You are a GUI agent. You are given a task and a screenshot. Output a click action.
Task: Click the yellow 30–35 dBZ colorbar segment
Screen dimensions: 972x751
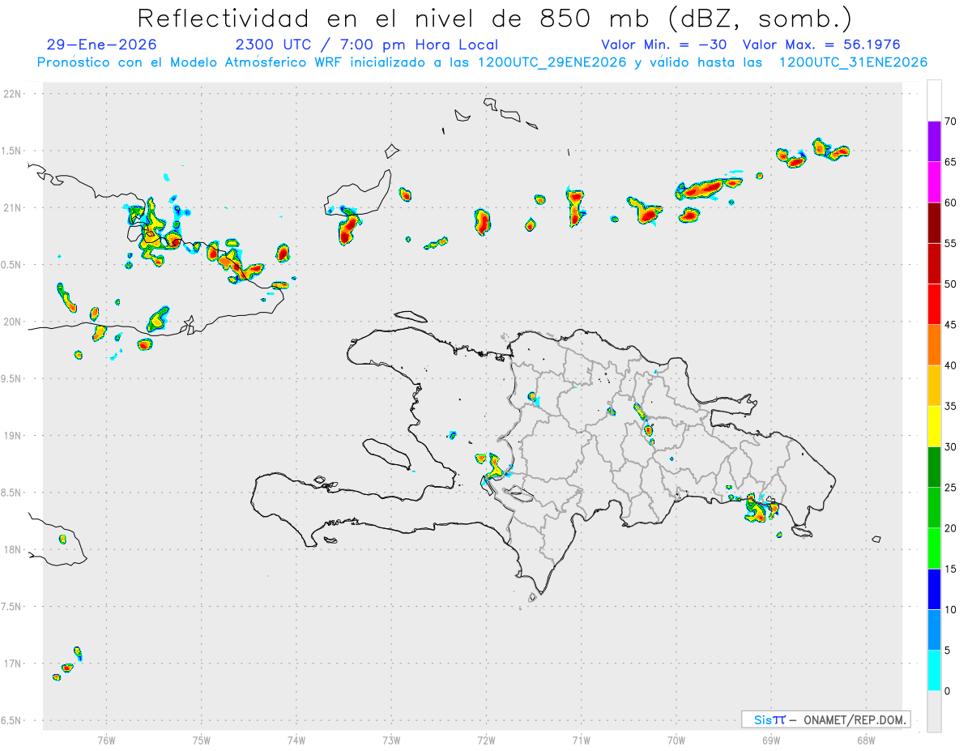click(x=934, y=426)
